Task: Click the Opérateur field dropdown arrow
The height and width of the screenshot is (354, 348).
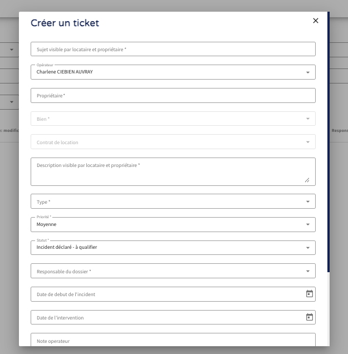Action: [308, 72]
